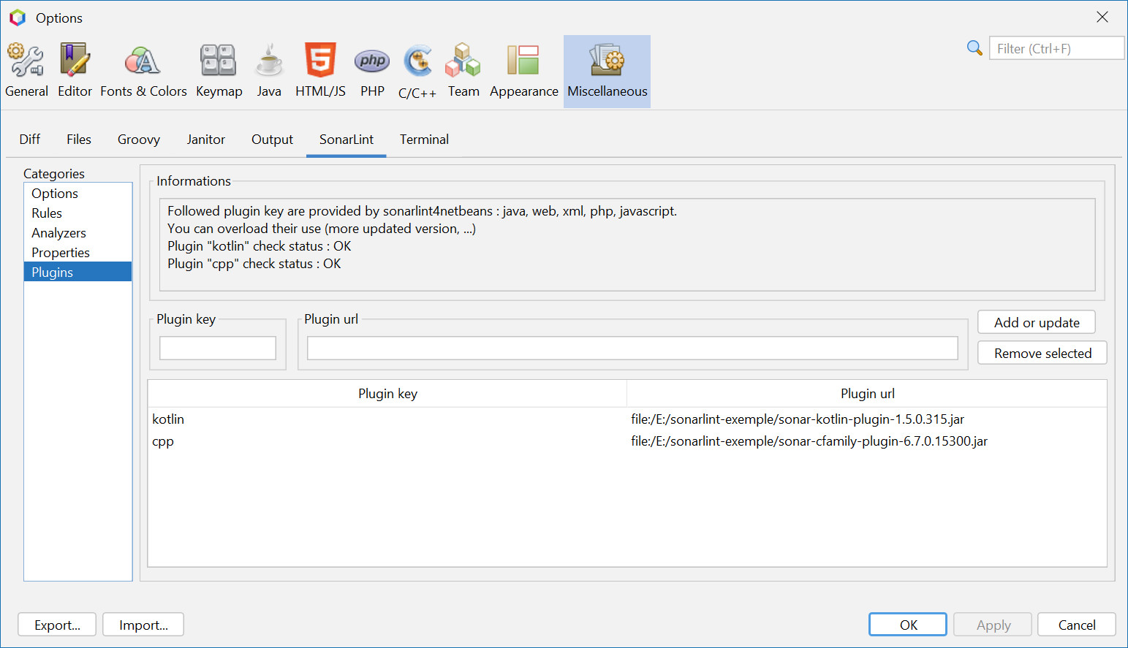Viewport: 1128px width, 648px height.
Task: Select the Appearance options icon
Action: tap(523, 70)
